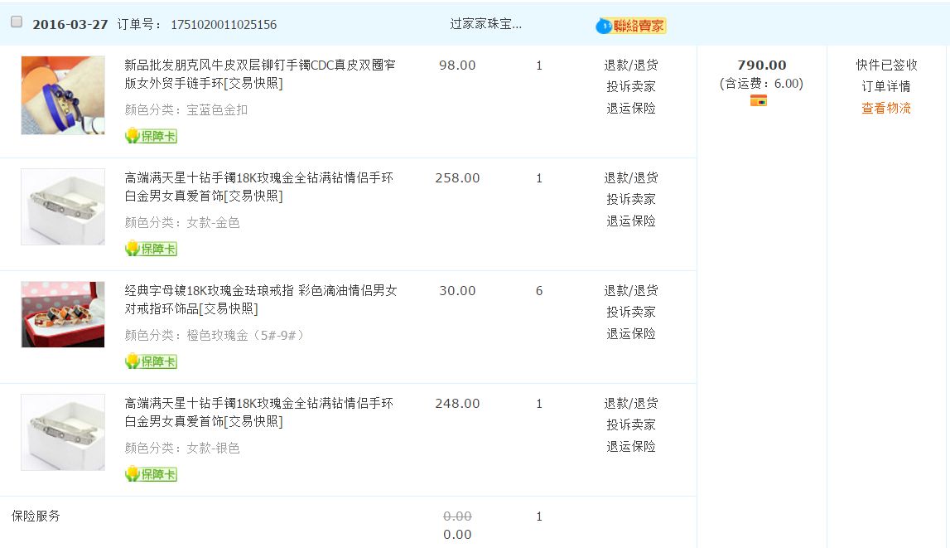Viewport: 950px width, 548px height.
Task: Click the 颜色分类：女款-银色 text
Action: tap(181, 448)
